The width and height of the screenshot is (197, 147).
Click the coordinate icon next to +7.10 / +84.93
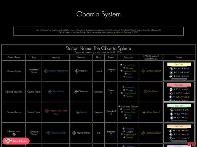[171, 69]
